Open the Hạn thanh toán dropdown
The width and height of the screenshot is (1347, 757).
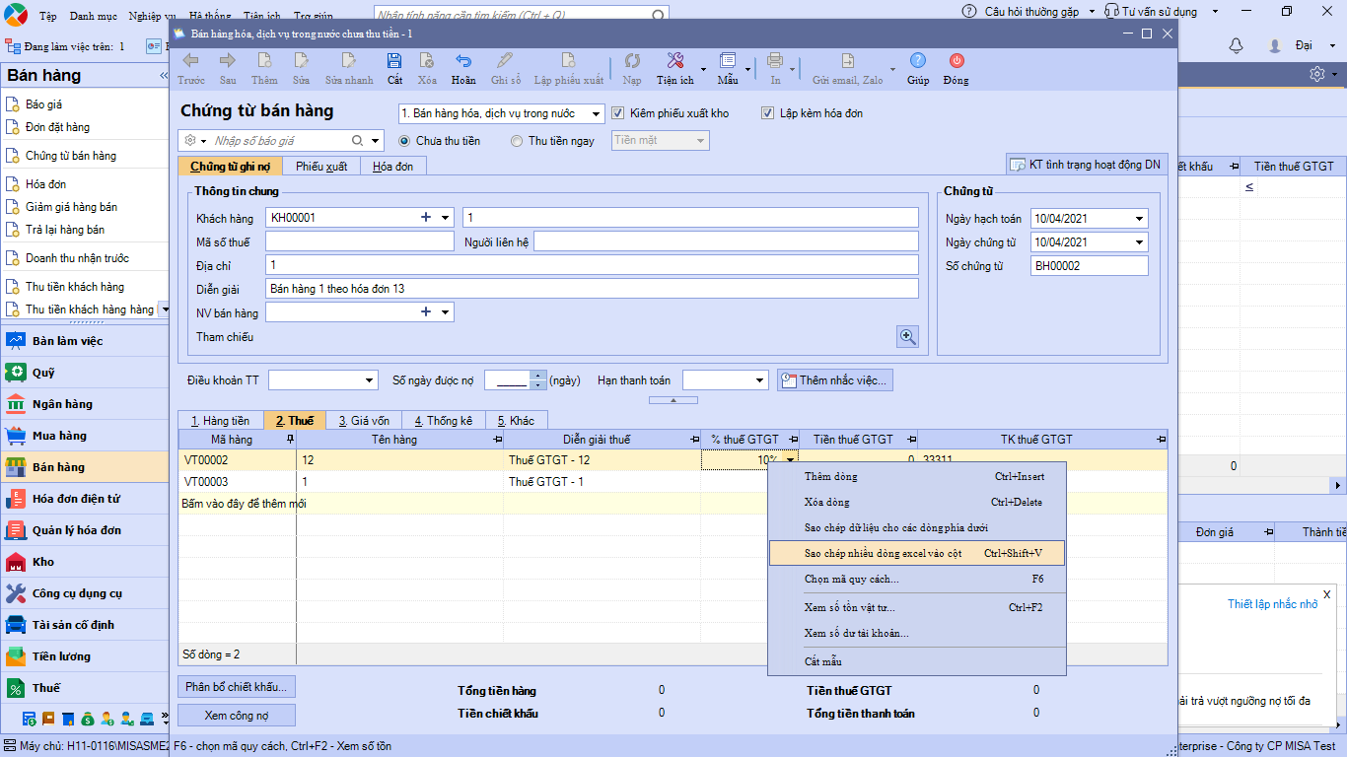[760, 380]
